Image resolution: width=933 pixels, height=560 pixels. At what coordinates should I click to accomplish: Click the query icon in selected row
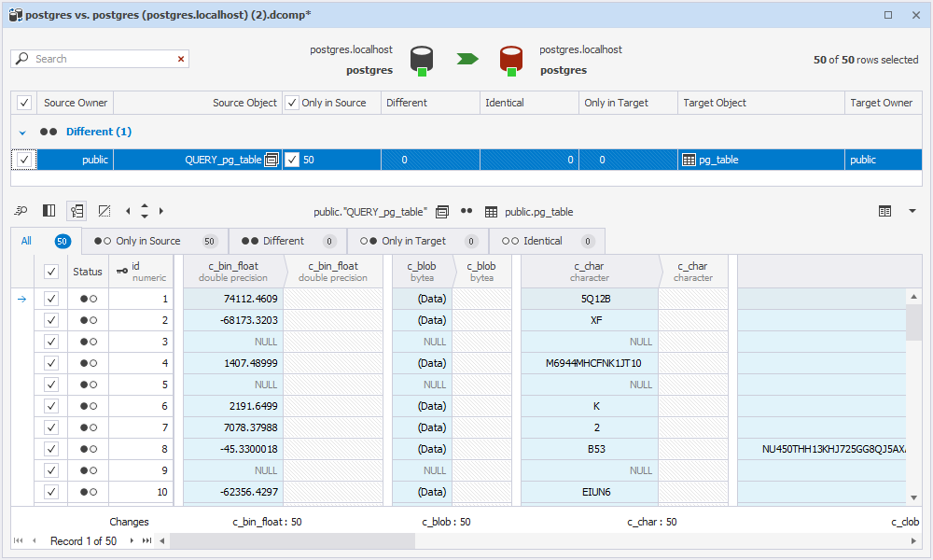point(272,160)
